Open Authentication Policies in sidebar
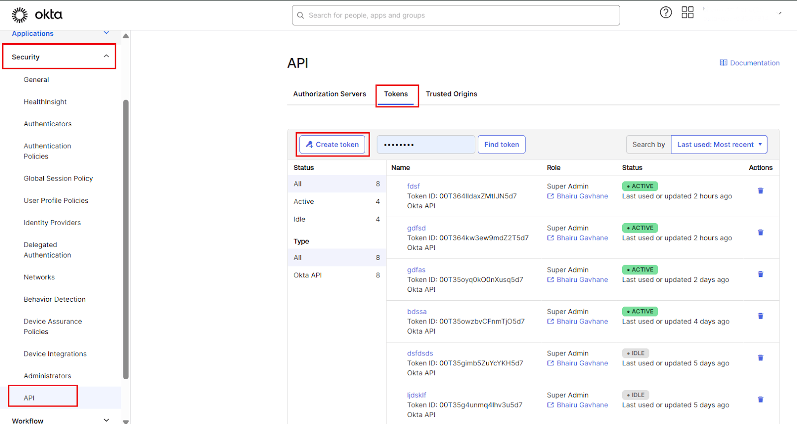The image size is (797, 424). coord(47,151)
